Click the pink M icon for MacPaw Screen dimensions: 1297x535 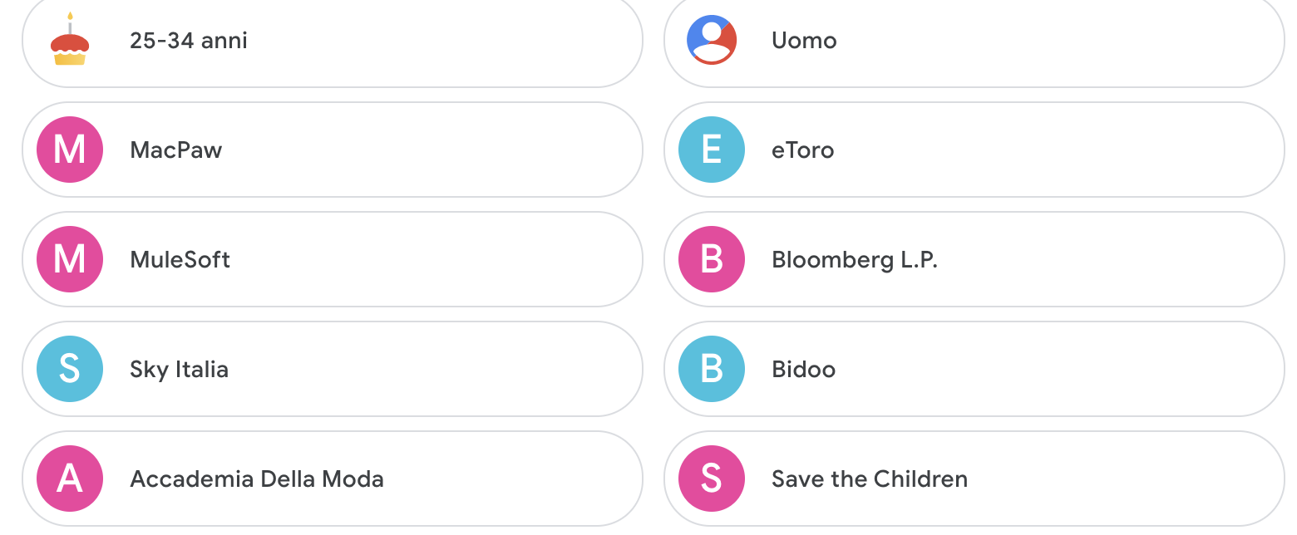70,150
